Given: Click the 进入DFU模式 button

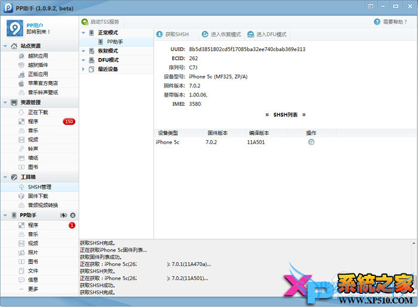Looking at the screenshot, I should pyautogui.click(x=267, y=35).
